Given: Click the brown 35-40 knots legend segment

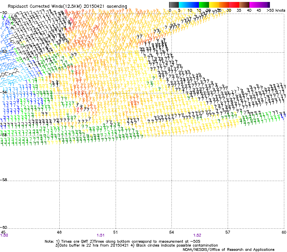Looking at the screenshot, I should pos(244,5).
